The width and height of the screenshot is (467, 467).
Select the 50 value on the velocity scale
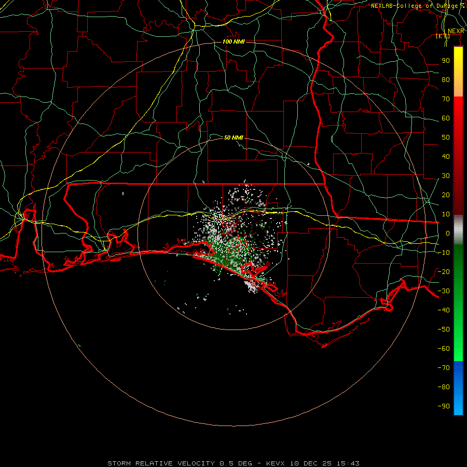[x=446, y=138]
